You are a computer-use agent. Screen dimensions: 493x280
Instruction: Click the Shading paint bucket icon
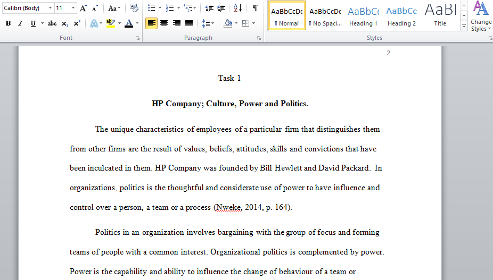click(228, 23)
